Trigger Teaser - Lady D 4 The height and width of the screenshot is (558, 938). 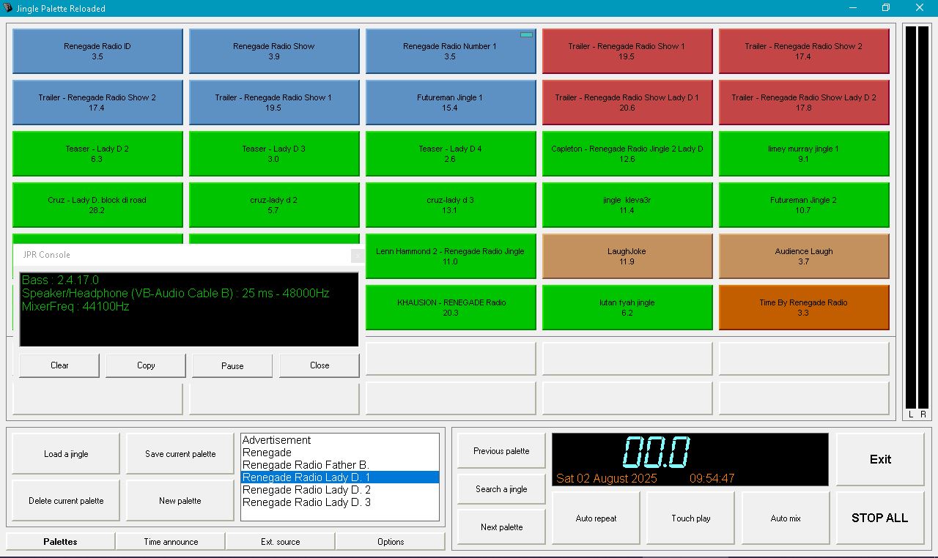[x=451, y=154]
